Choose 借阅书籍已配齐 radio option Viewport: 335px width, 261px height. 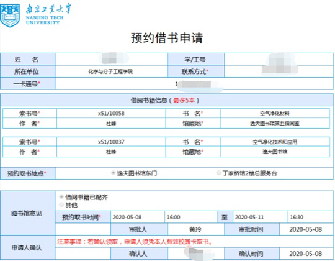[x=61, y=197]
